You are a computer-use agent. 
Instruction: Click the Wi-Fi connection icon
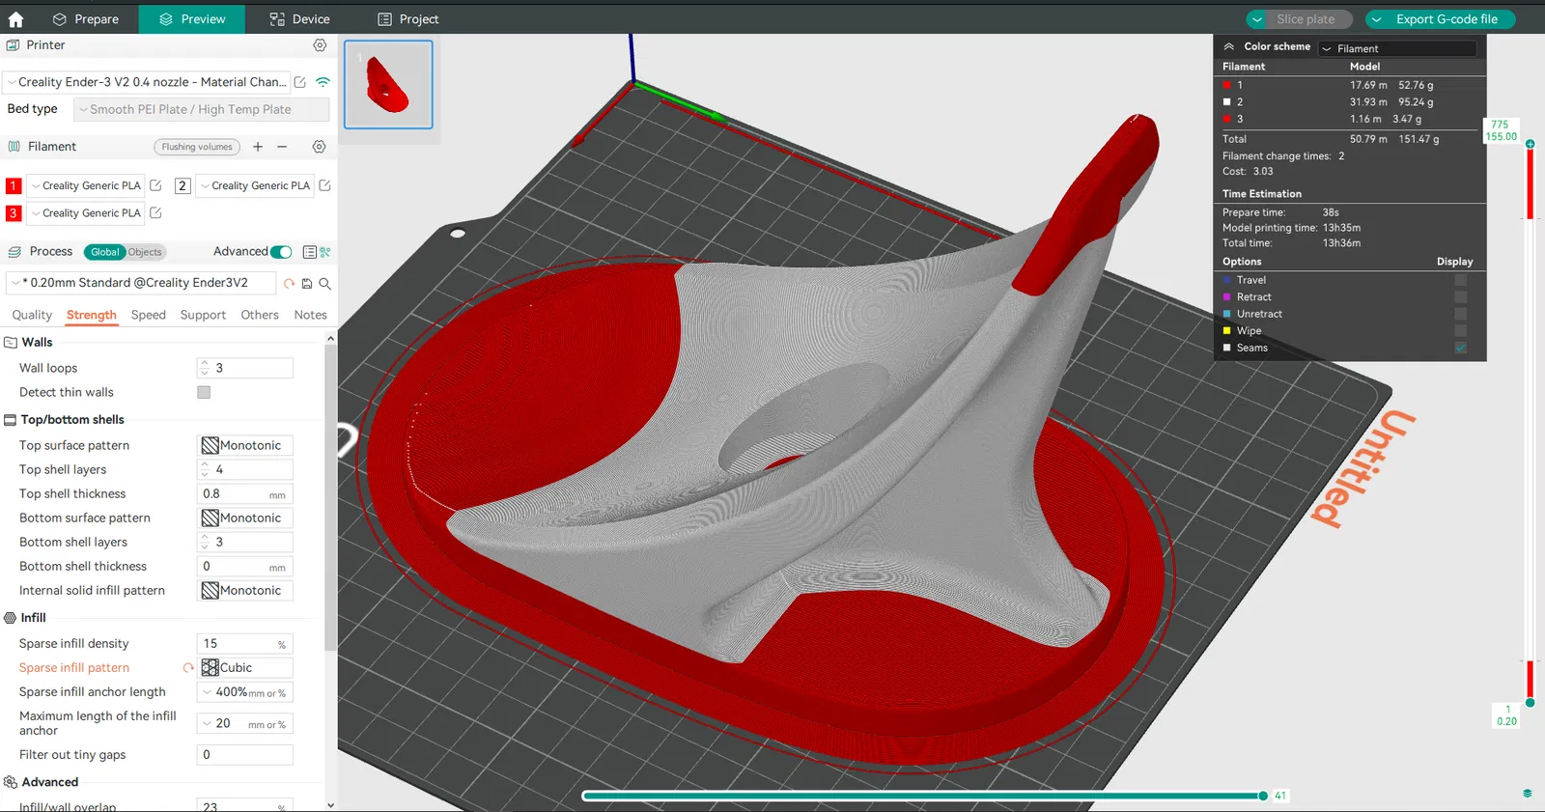[323, 82]
